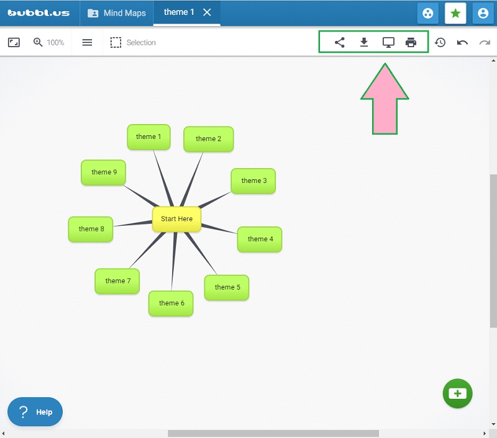Open revision history icon
Image resolution: width=497 pixels, height=438 pixels.
pos(440,42)
